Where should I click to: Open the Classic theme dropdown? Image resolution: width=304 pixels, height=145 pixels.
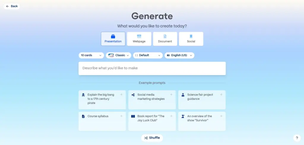(x=118, y=55)
